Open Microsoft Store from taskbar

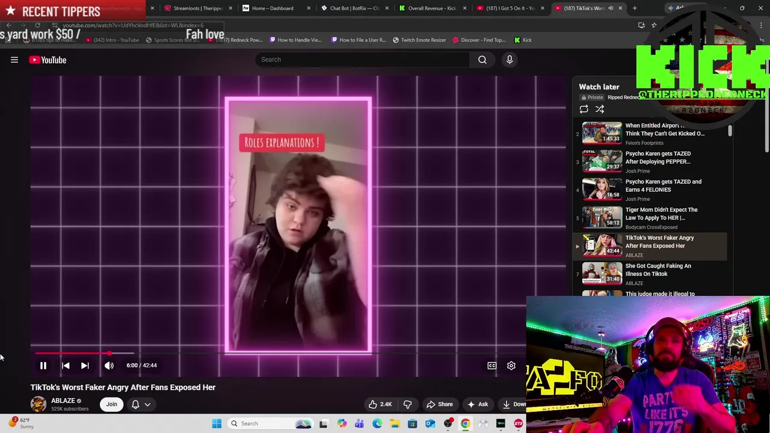click(413, 423)
